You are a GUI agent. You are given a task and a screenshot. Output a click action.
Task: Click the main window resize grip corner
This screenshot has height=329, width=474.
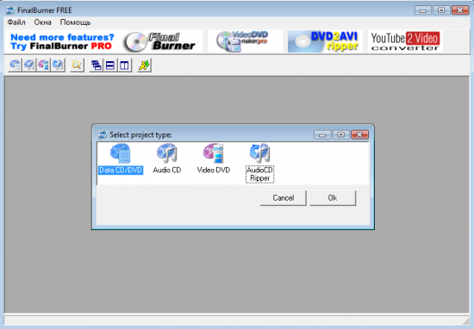[466, 321]
